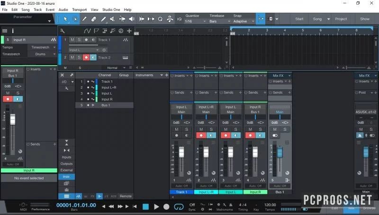Adjust the Track 1 mixer volume fader

[181, 152]
